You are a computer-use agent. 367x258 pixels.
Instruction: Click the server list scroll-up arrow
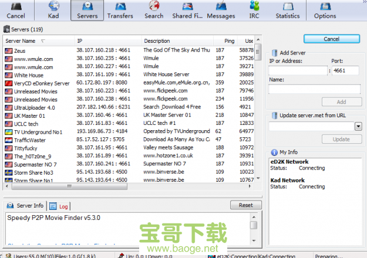coord(258,39)
